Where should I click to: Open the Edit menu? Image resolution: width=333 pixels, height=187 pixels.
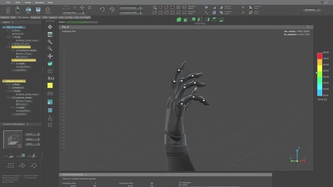(18, 3)
